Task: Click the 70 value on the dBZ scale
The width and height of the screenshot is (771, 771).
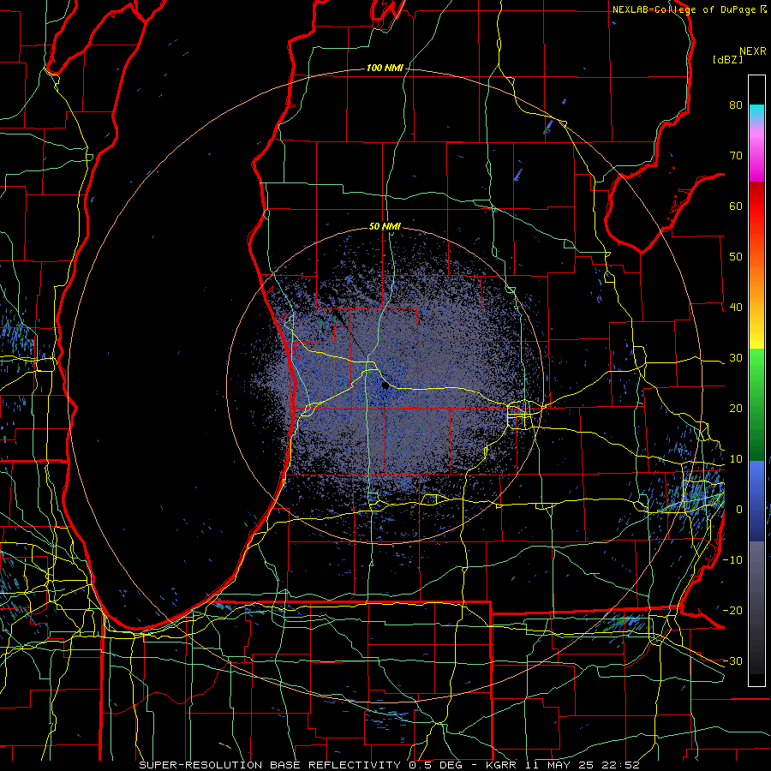Action: click(x=736, y=155)
